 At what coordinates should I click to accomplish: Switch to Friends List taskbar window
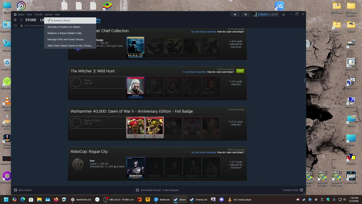(x=199, y=199)
